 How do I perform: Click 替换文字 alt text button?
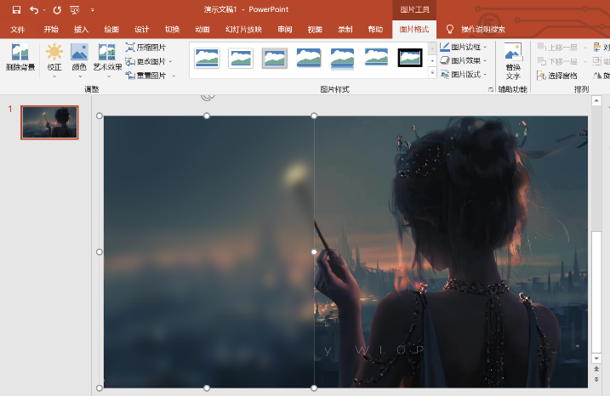click(x=513, y=61)
